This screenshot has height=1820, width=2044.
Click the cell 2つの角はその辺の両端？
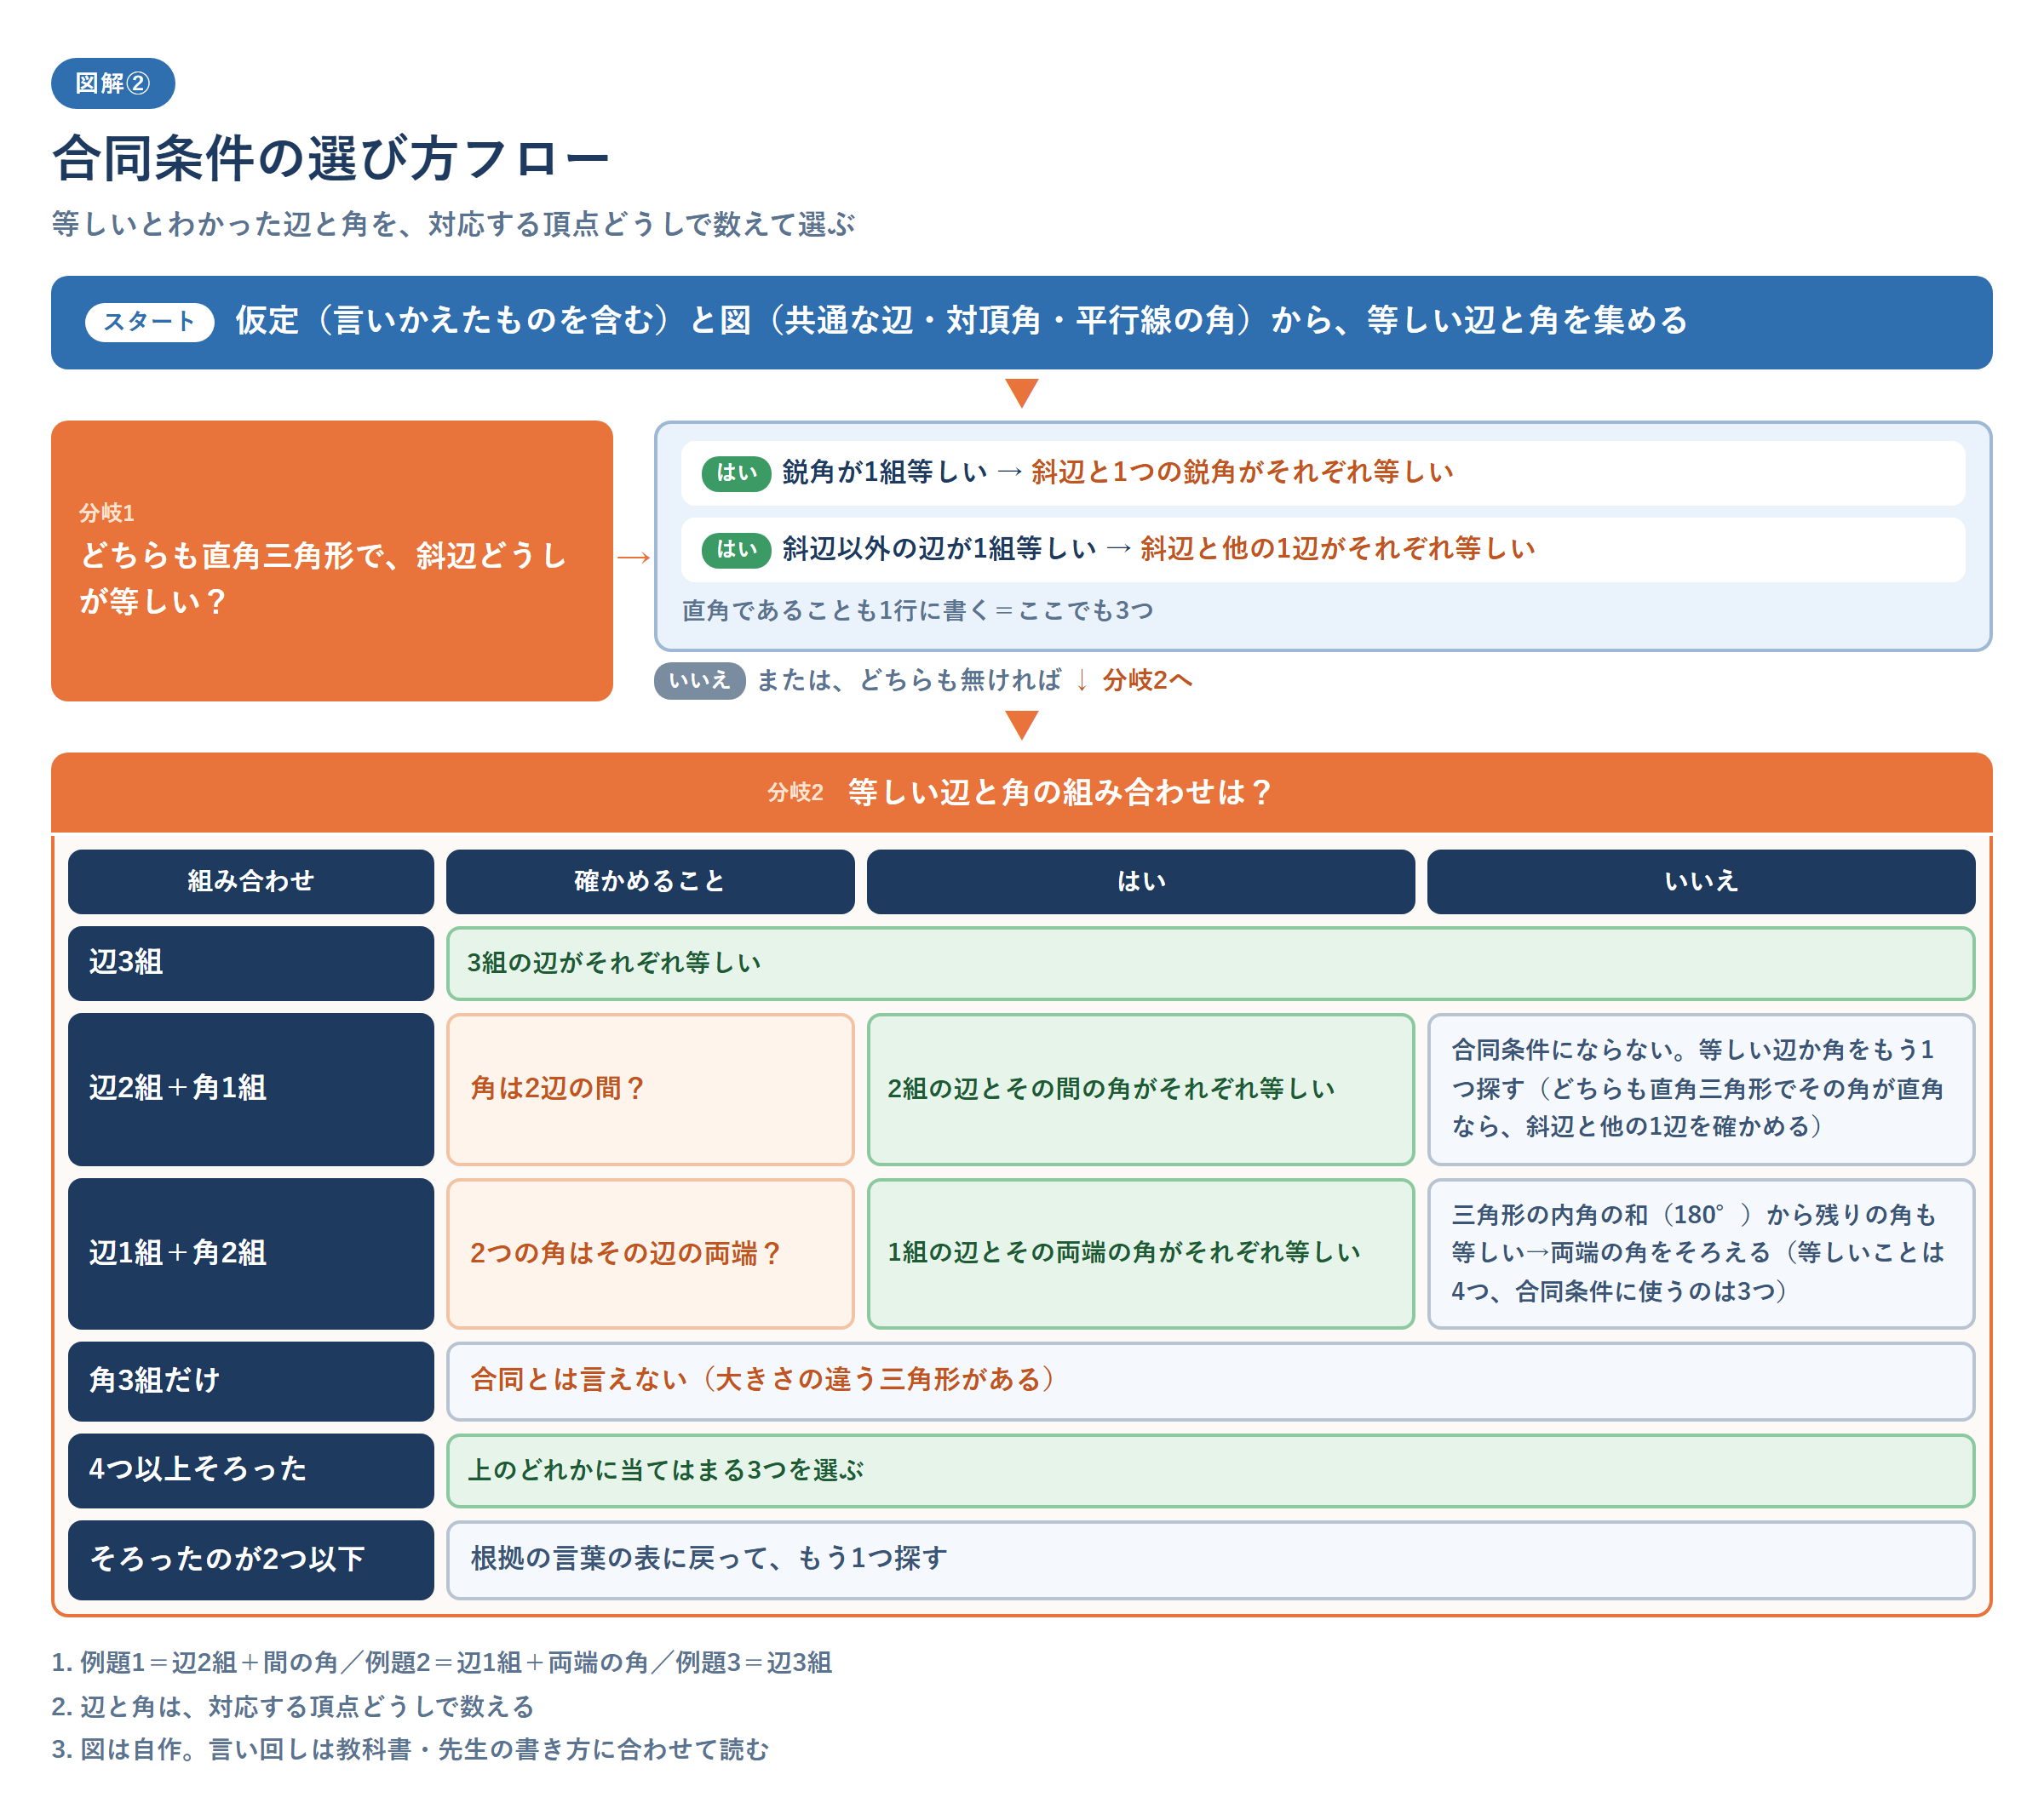pyautogui.click(x=649, y=1253)
